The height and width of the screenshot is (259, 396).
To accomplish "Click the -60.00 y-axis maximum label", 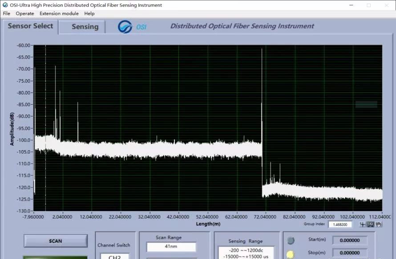I will tap(24, 45).
